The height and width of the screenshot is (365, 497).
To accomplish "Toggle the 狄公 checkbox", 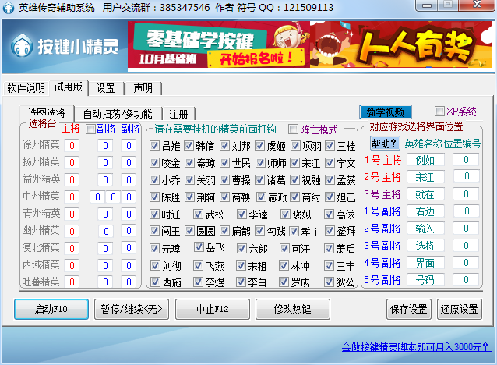I will (x=329, y=282).
